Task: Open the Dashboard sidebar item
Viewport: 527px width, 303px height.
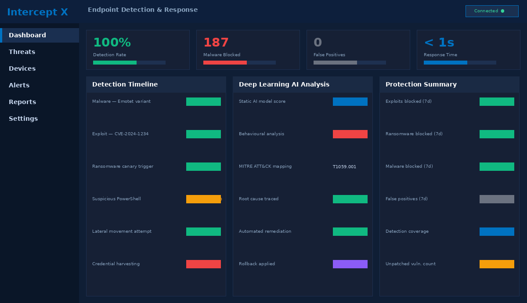Action: (40, 35)
